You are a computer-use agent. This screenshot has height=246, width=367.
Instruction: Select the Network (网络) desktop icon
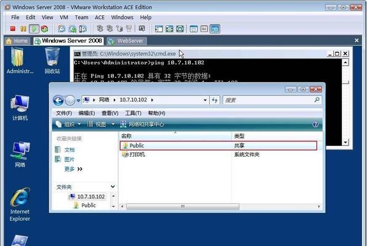tap(20, 154)
